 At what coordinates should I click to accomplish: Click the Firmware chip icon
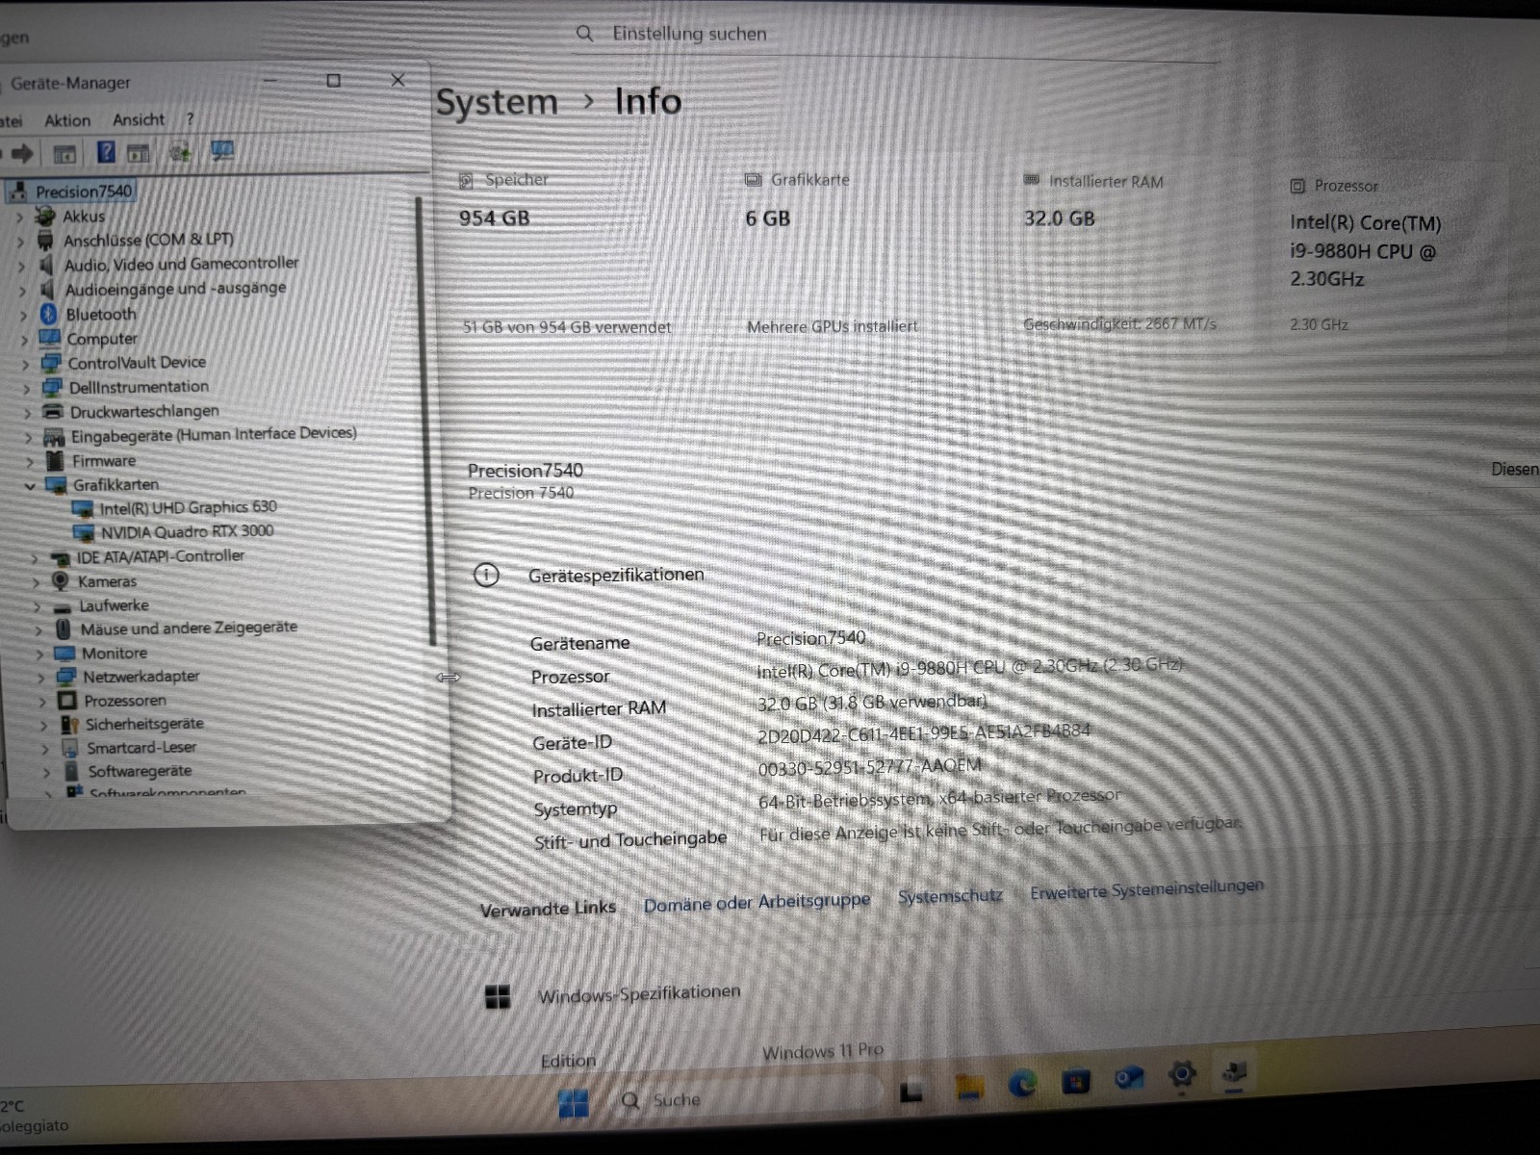coord(56,460)
